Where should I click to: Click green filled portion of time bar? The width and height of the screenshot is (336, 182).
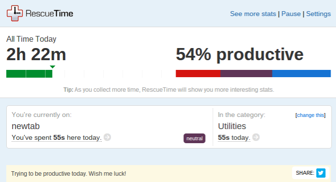click(x=30, y=74)
